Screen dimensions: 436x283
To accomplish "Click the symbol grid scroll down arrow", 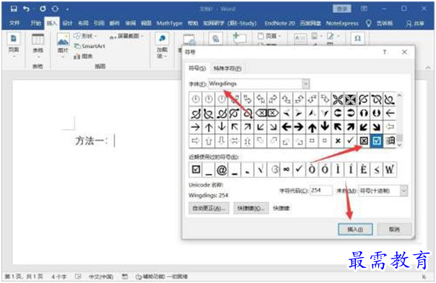I will point(400,145).
